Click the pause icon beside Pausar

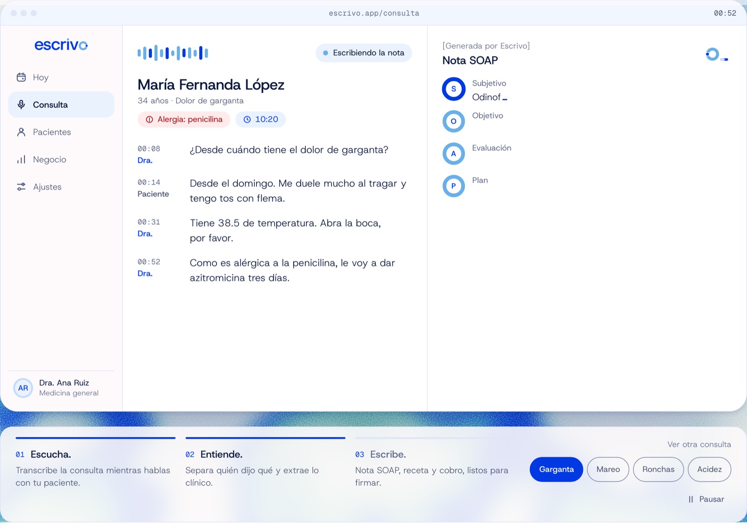click(691, 499)
